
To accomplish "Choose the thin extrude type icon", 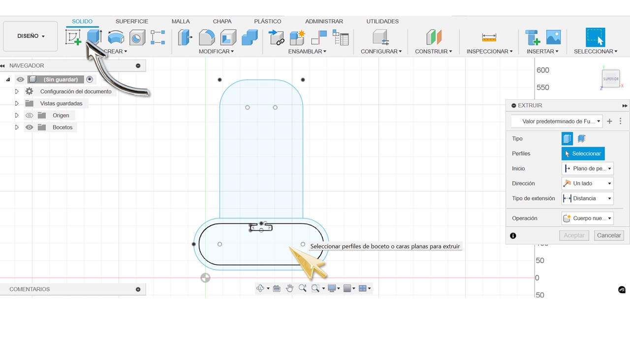I will 581,139.
